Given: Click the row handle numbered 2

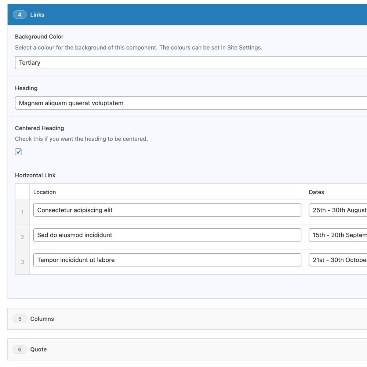Looking at the screenshot, I should tap(22, 237).
